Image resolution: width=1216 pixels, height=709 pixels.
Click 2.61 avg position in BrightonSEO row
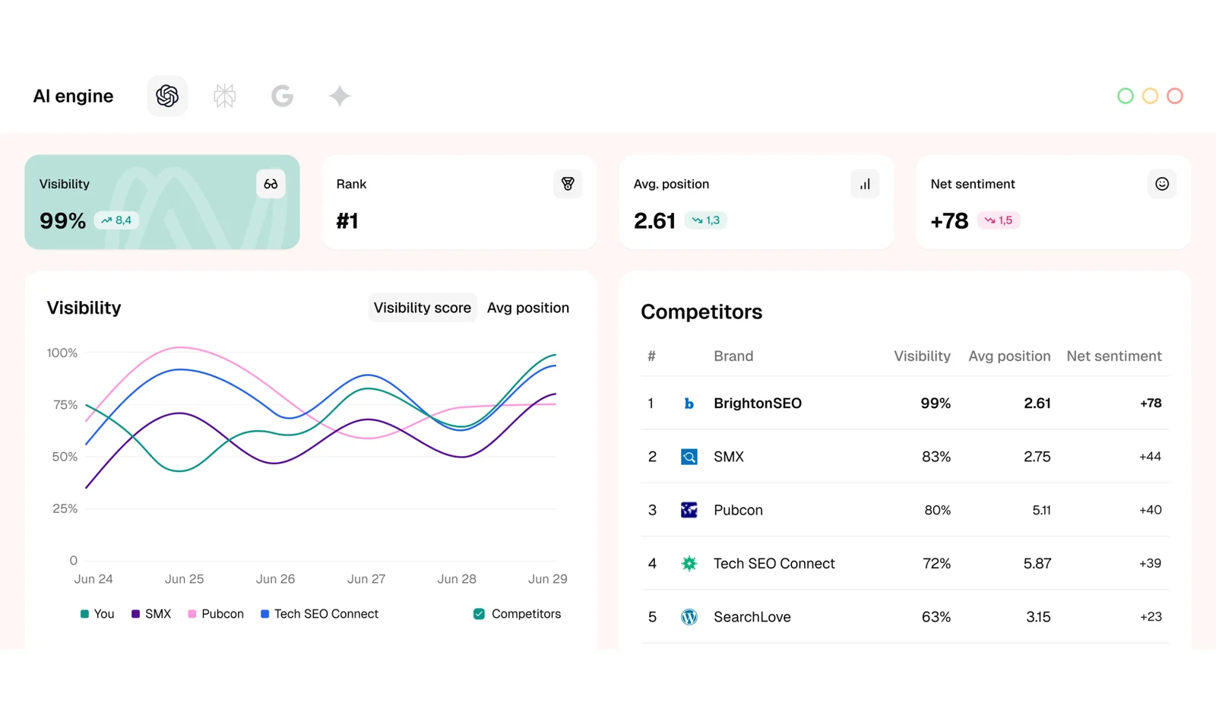pos(1037,404)
